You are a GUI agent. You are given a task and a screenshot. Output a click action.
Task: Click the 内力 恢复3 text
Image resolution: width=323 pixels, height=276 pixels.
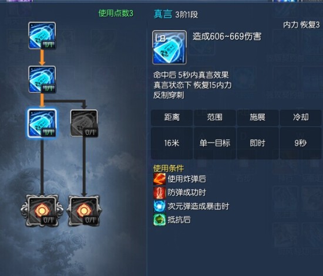[x=301, y=25]
